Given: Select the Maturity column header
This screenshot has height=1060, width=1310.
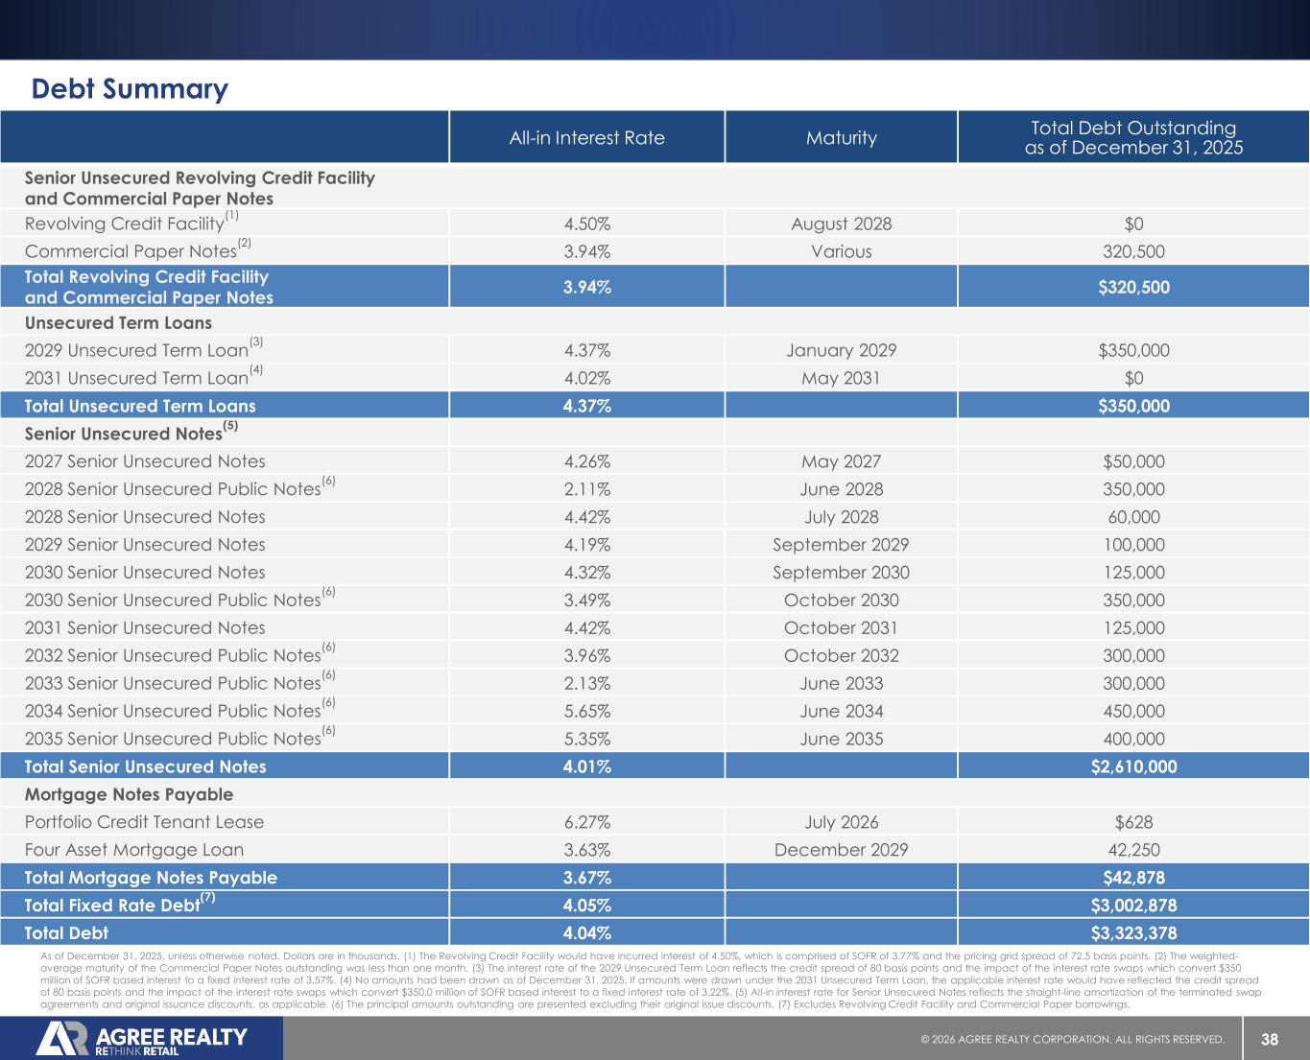Looking at the screenshot, I should tap(841, 137).
